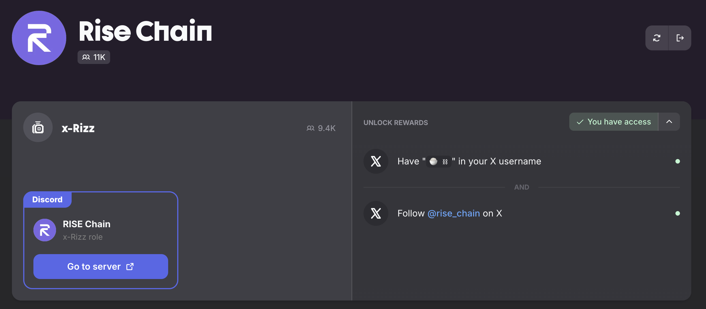Collapse requirements with the chevron arrow
Viewport: 706px width, 309px height.
669,122
